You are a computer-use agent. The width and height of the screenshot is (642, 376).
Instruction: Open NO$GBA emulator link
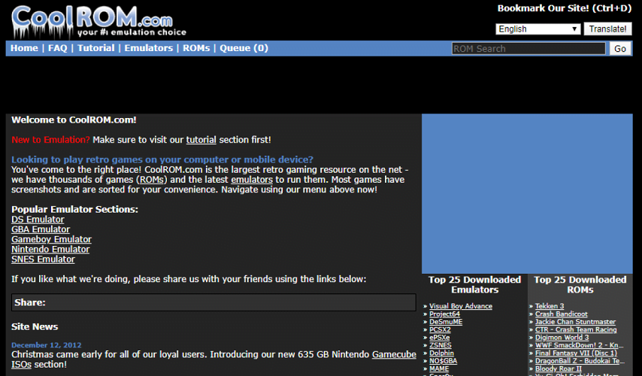tap(443, 361)
